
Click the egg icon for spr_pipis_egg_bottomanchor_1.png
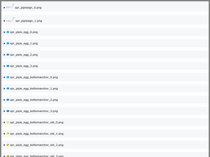(8, 88)
